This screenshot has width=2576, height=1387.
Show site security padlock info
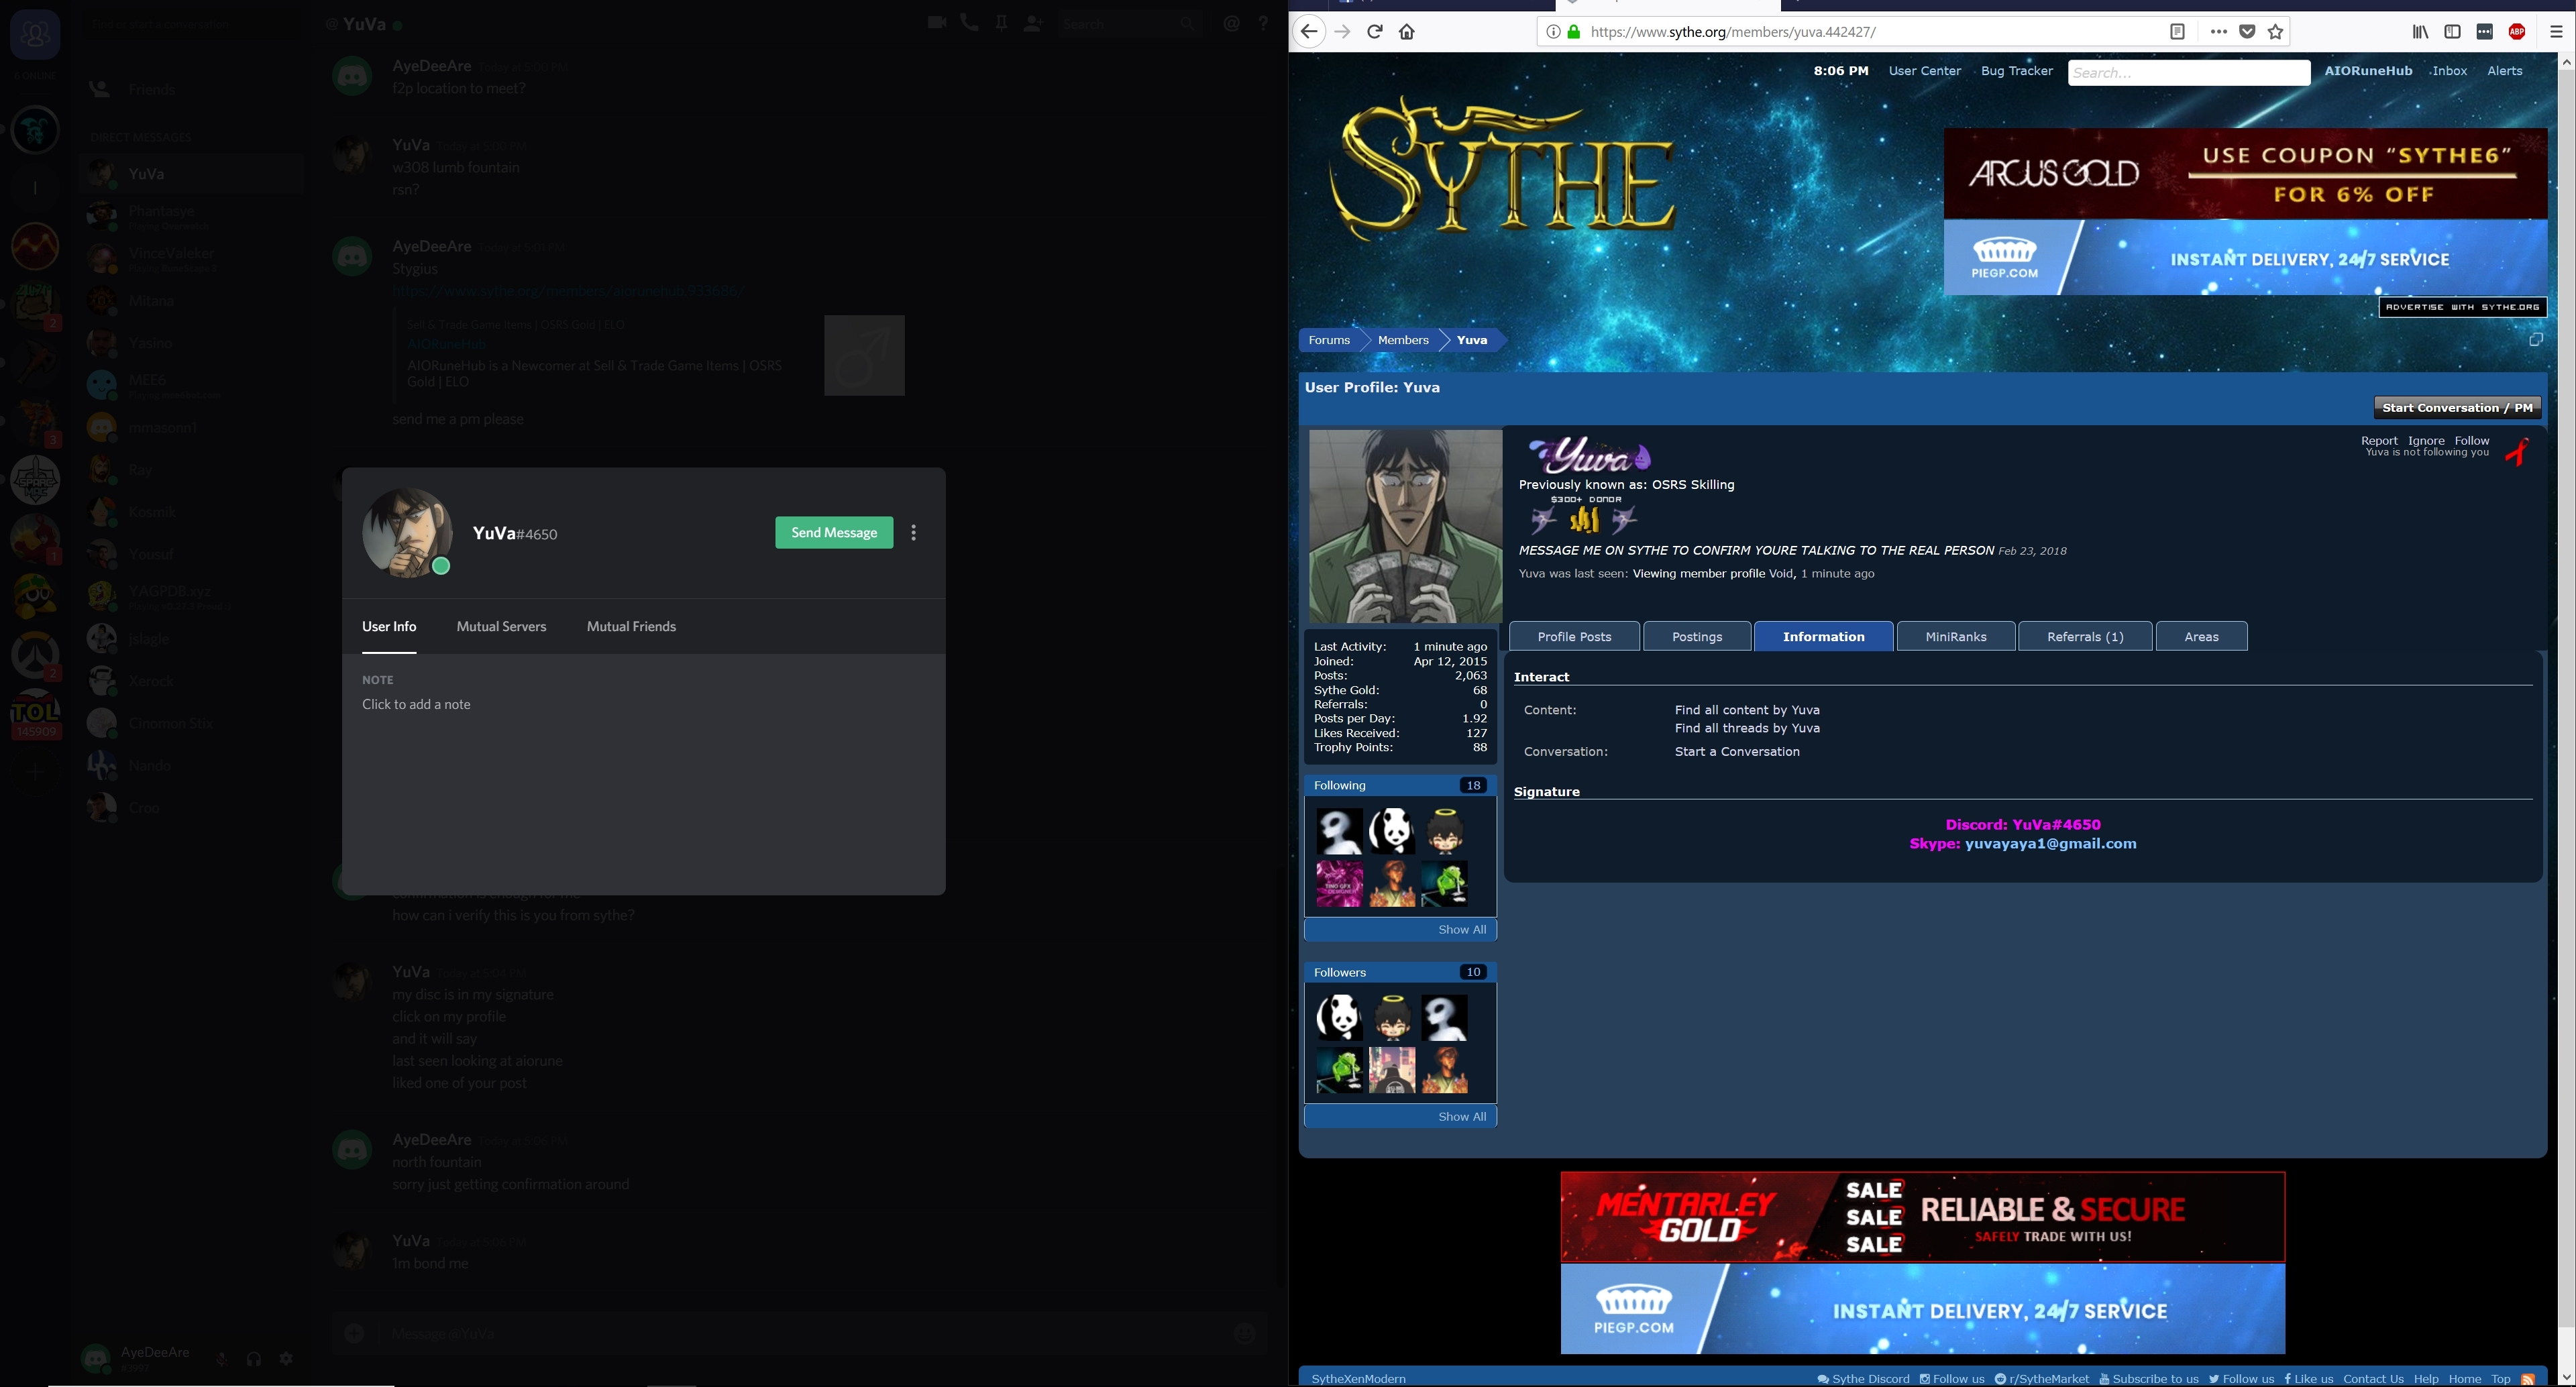1574,32
